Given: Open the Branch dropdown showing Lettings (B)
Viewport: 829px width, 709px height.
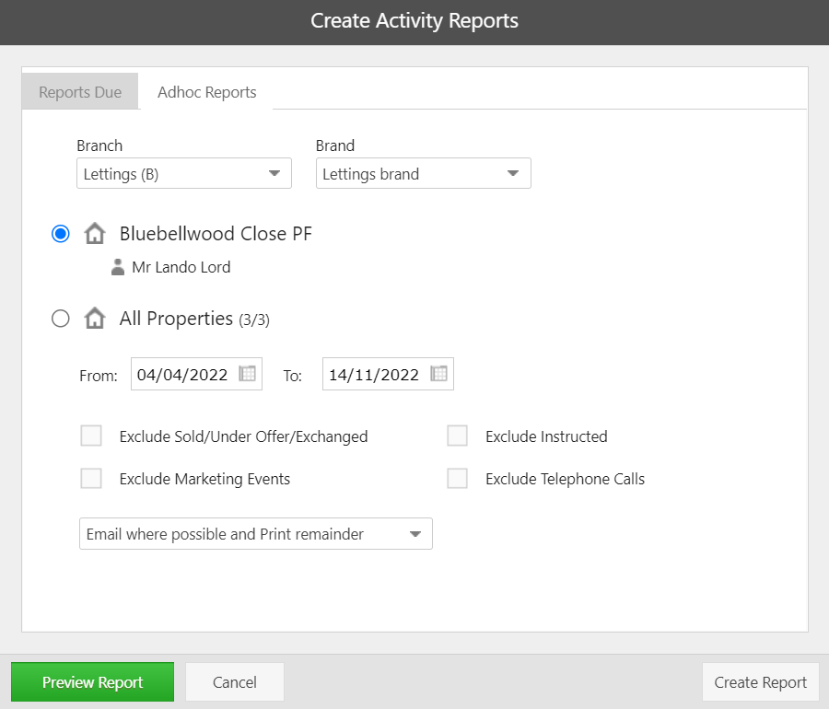Looking at the screenshot, I should [184, 173].
